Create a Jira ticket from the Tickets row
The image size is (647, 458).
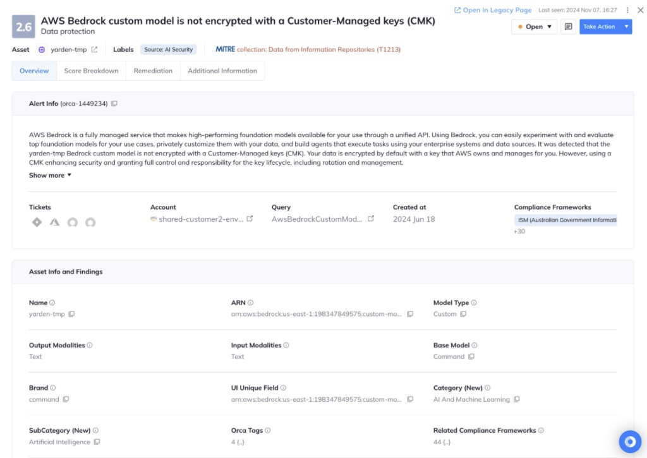[x=37, y=222]
